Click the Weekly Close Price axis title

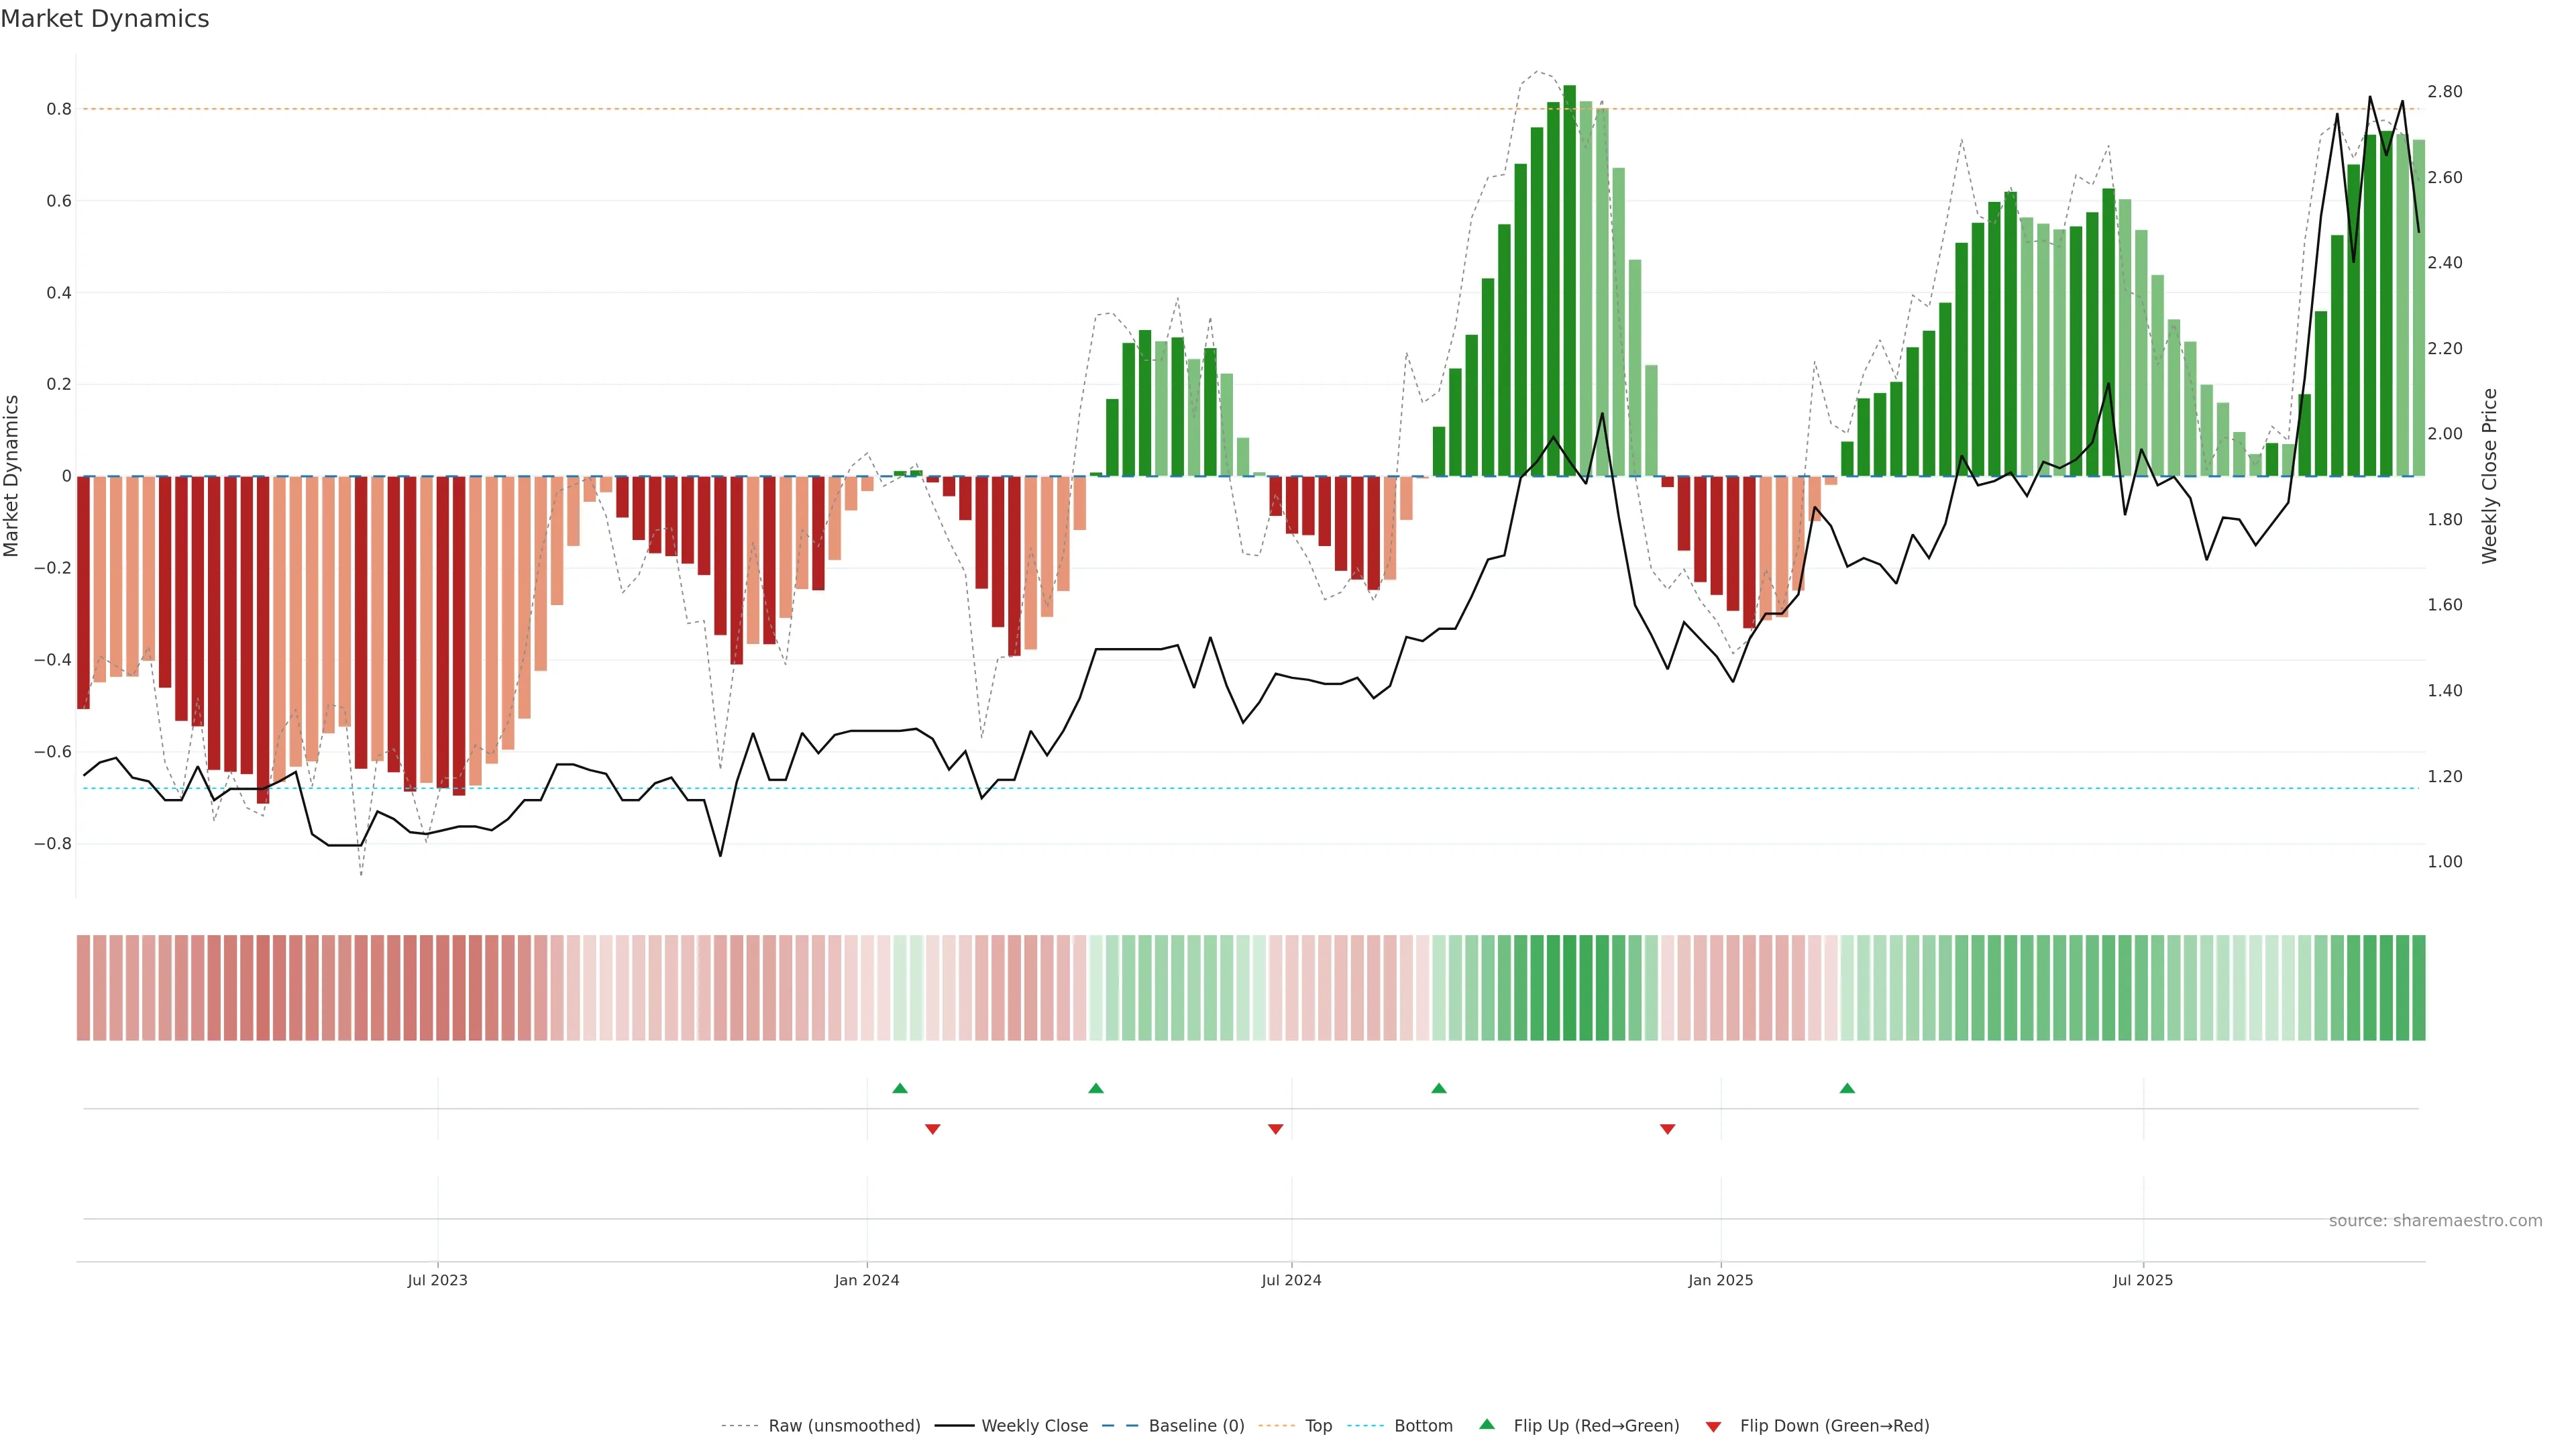point(2489,476)
